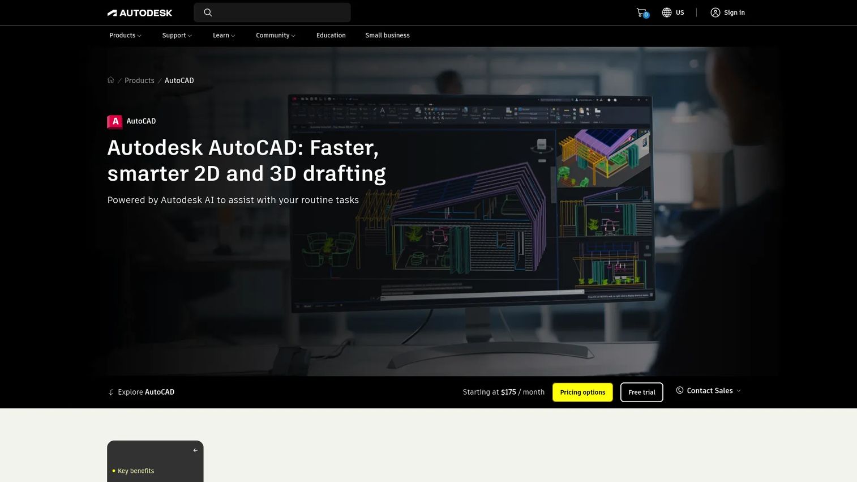Click the Contact Sales phone icon
Image resolution: width=857 pixels, height=482 pixels.
680,390
